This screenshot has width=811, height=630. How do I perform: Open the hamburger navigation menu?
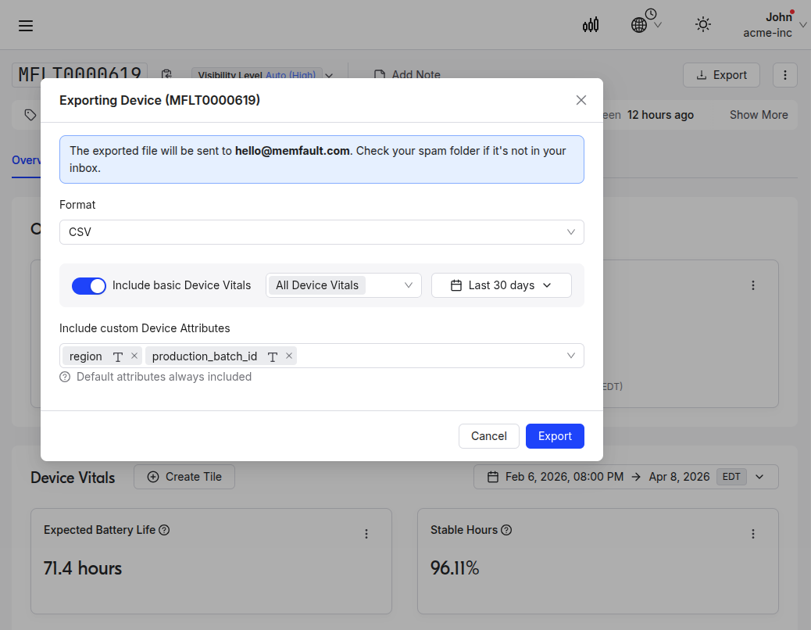tap(26, 26)
